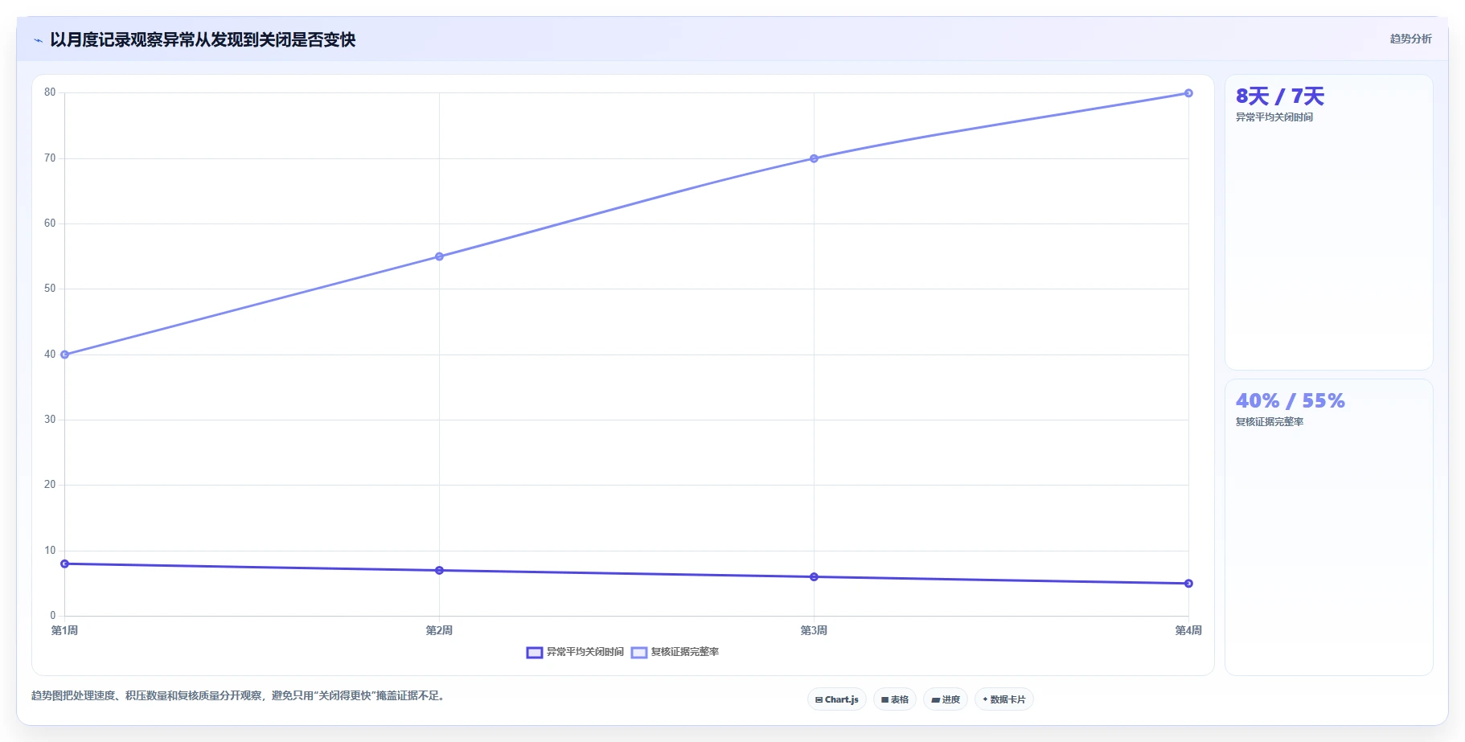Click the 异常平均关闭时间 legend color box
The height and width of the screenshot is (742, 1465).
coord(535,653)
